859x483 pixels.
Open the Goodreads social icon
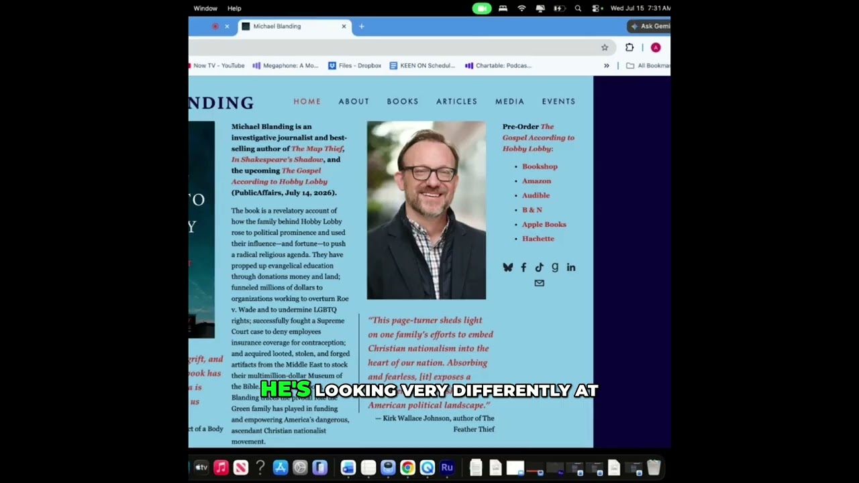click(555, 267)
